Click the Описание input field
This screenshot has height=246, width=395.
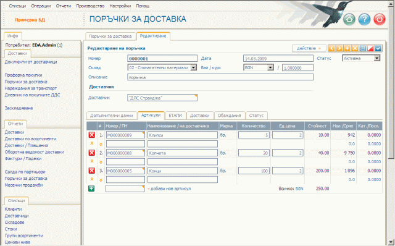tap(220, 77)
